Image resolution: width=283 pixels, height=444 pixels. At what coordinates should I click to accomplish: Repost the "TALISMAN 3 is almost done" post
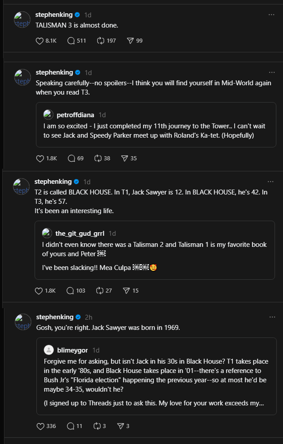coord(101,41)
